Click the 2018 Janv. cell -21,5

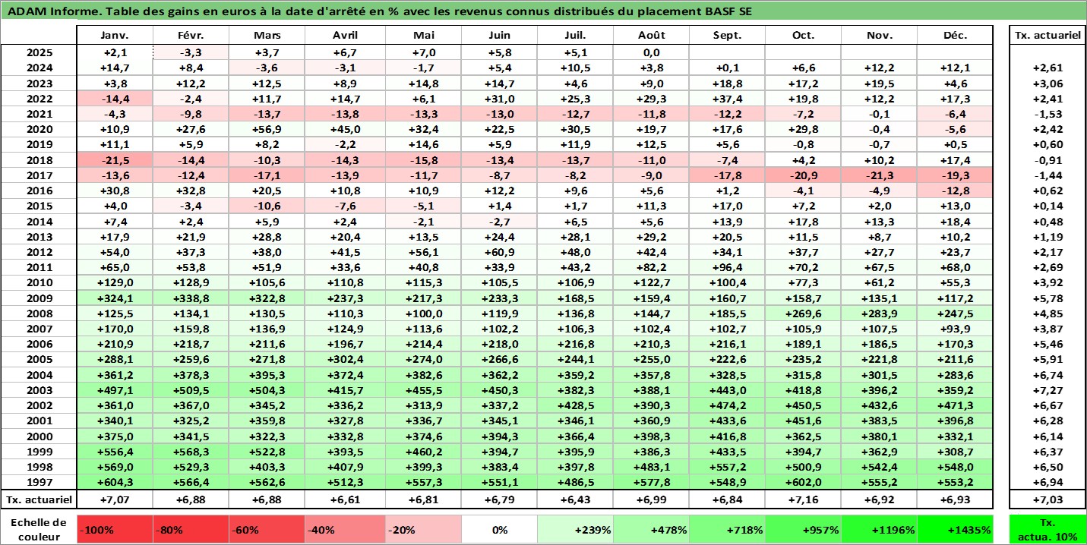click(x=115, y=160)
